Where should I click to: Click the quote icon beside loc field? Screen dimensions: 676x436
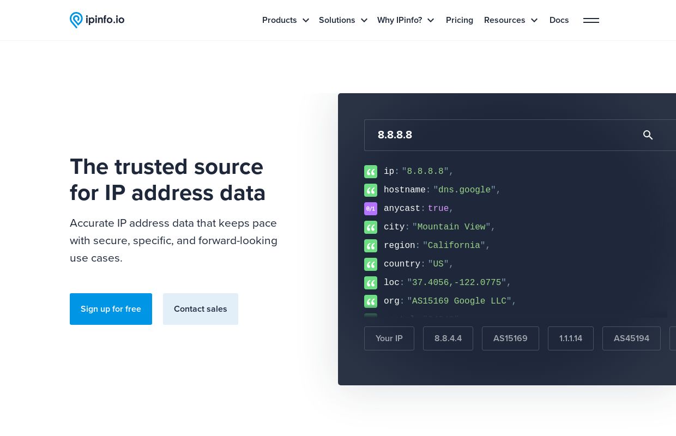tap(371, 283)
